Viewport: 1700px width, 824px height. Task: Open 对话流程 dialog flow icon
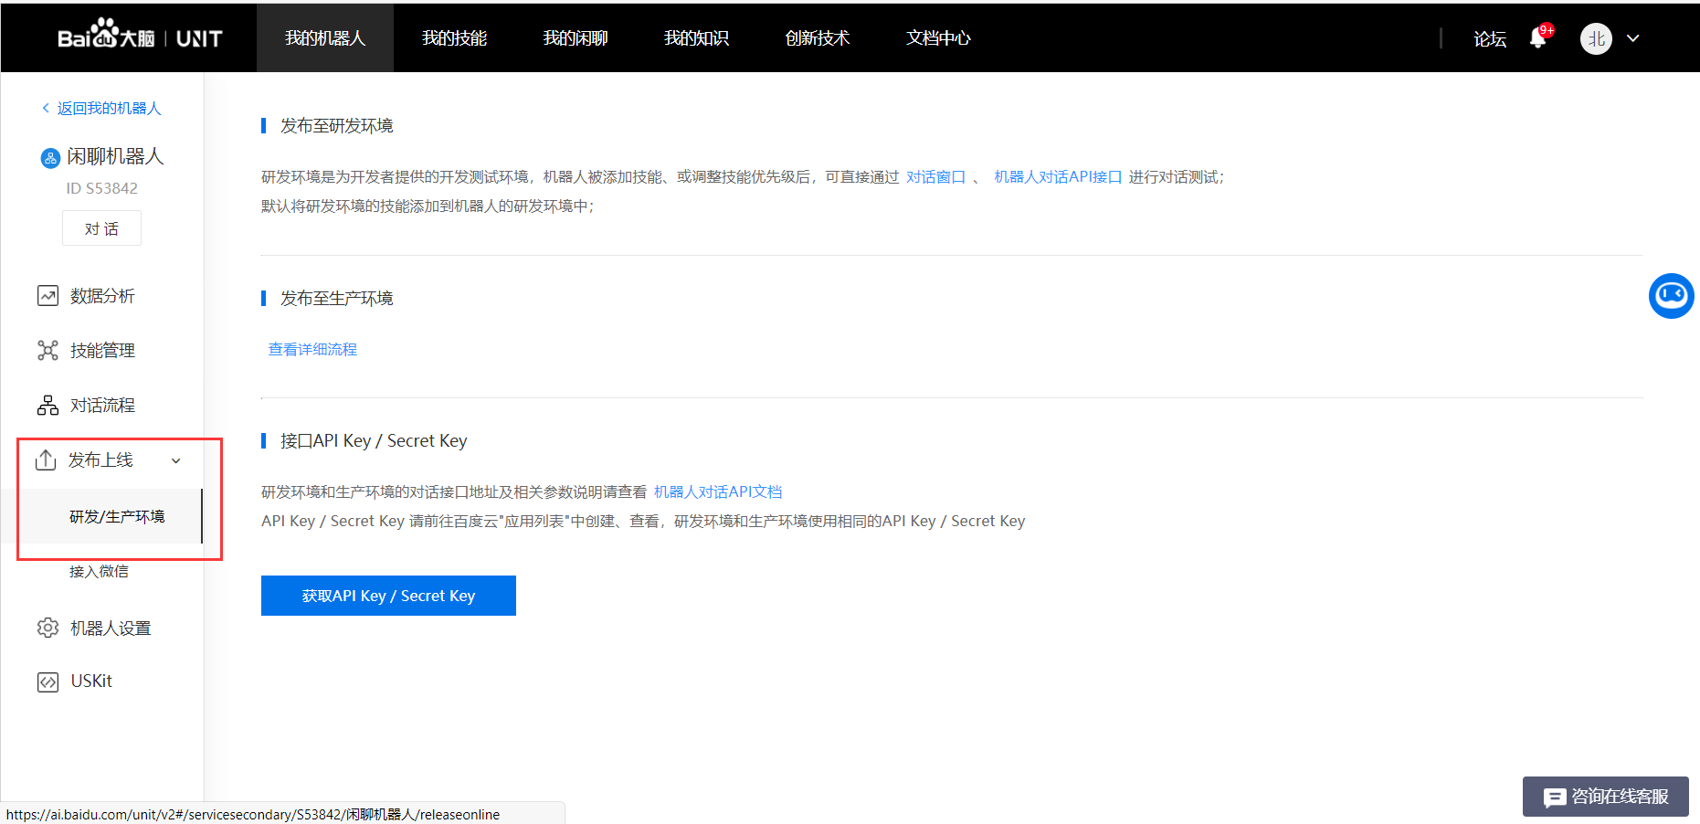pos(48,405)
